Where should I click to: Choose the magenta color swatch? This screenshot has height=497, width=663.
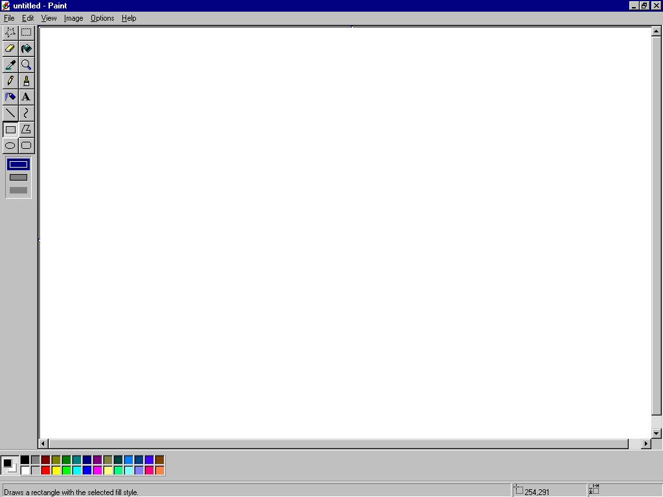click(x=98, y=470)
